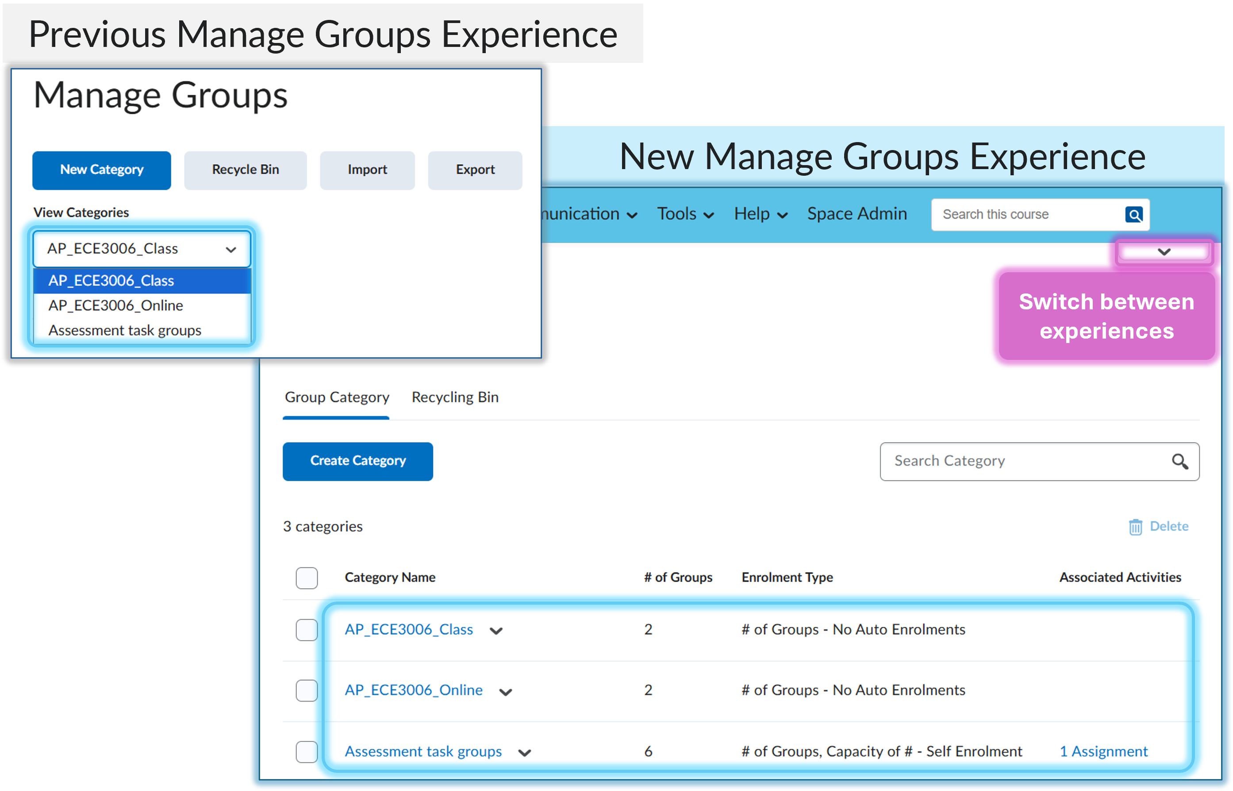The height and width of the screenshot is (791, 1233).
Task: Click the # of Groups column header
Action: point(678,577)
